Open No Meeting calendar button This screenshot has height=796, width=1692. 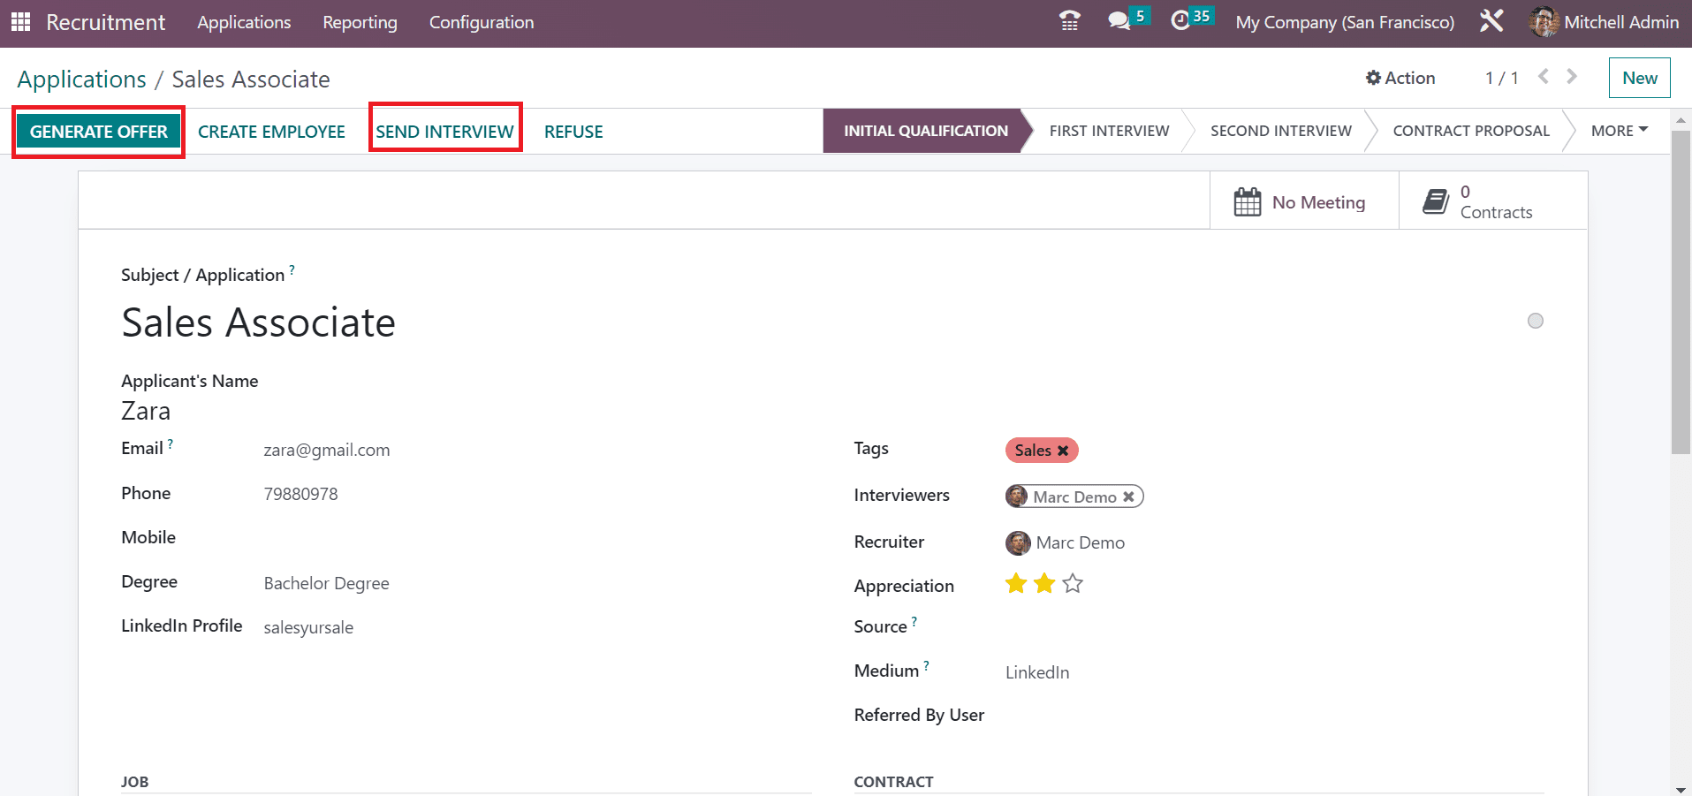[x=1300, y=202]
